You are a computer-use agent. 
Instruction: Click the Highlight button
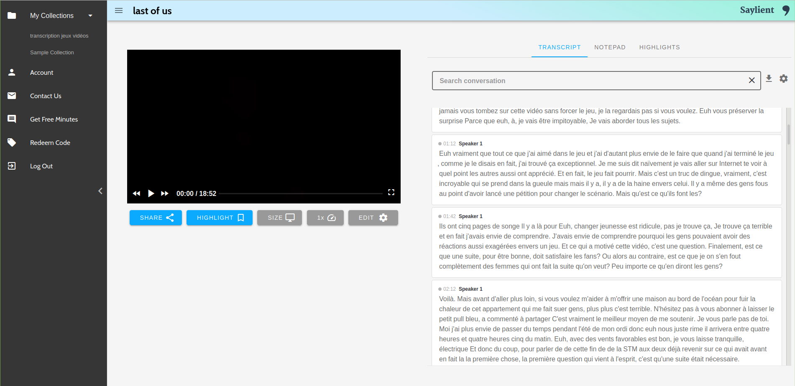(220, 218)
